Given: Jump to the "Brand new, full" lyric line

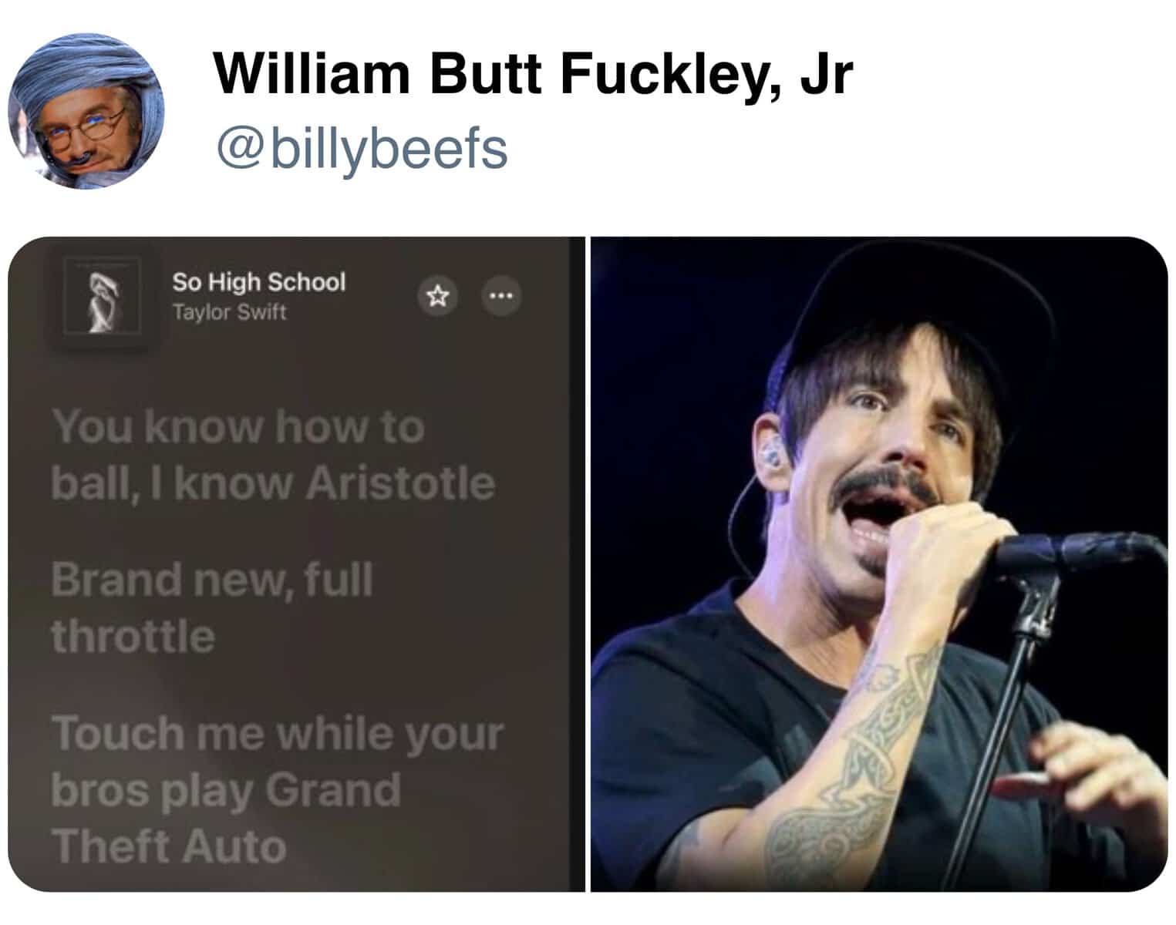Looking at the screenshot, I should click(212, 579).
